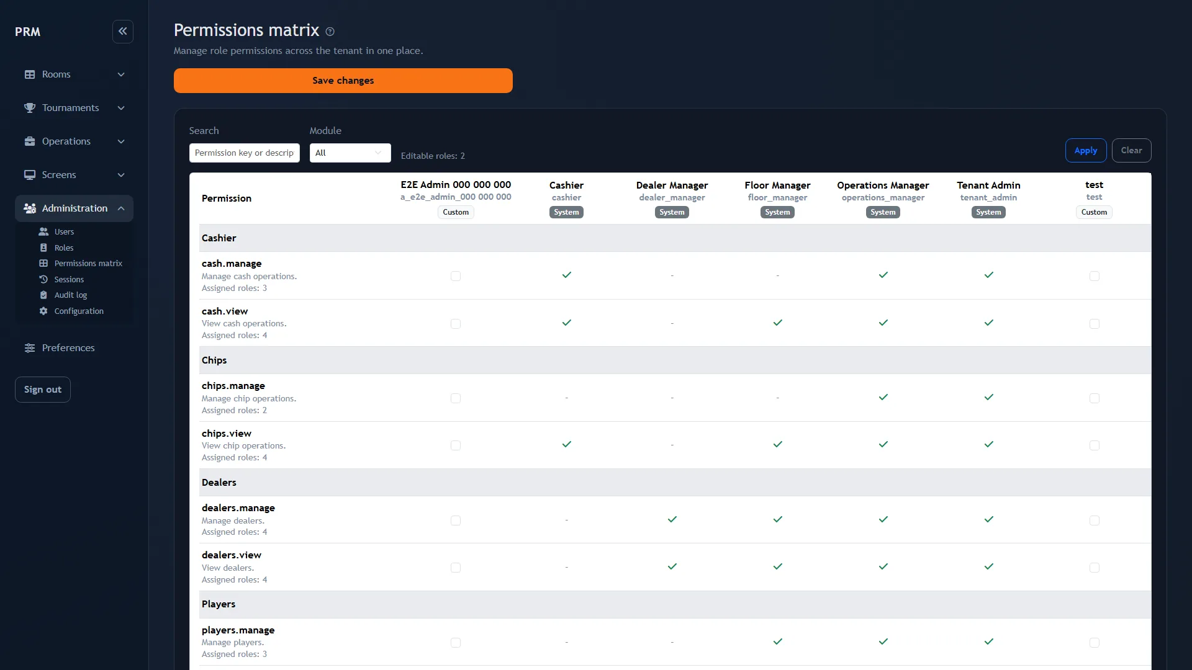This screenshot has width=1192, height=670.
Task: Expand the Rooms menu chevron
Action: point(121,74)
